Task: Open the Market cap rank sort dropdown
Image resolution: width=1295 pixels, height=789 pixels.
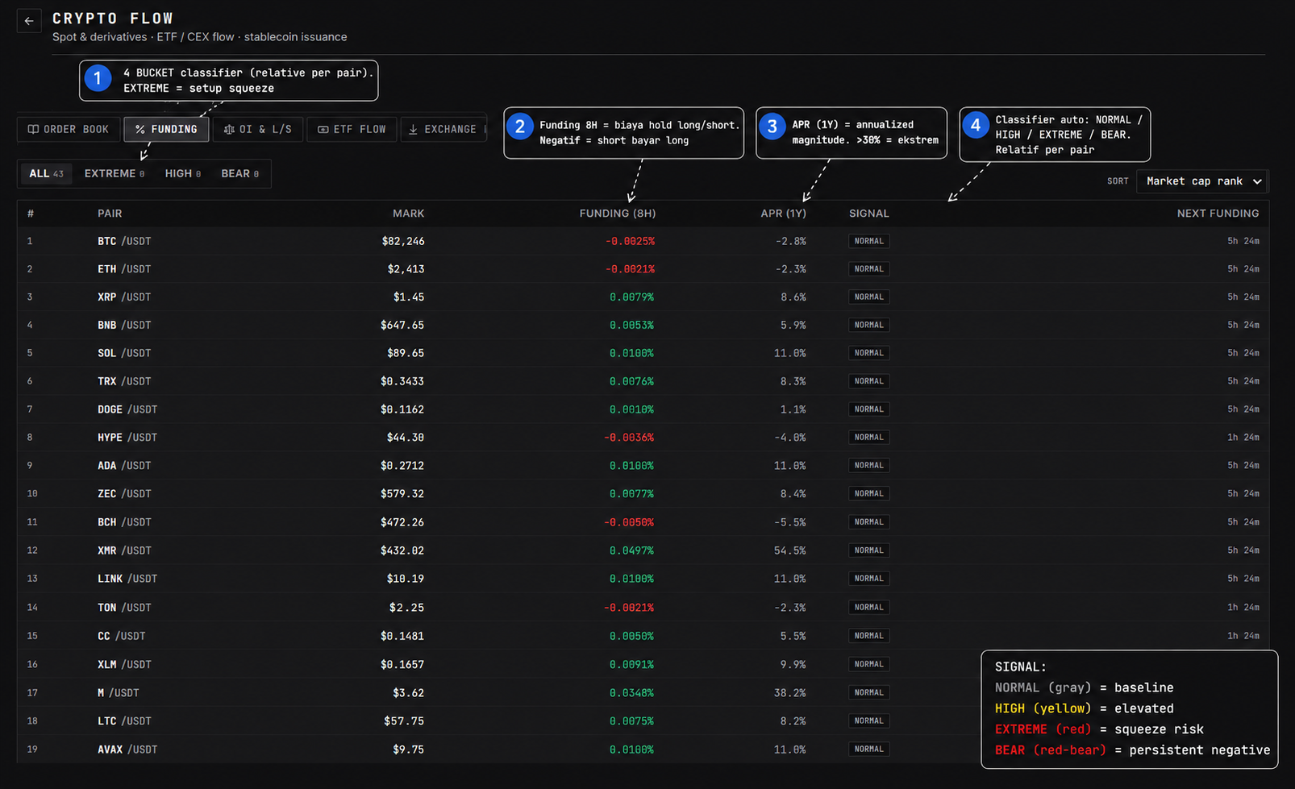Action: [1202, 181]
